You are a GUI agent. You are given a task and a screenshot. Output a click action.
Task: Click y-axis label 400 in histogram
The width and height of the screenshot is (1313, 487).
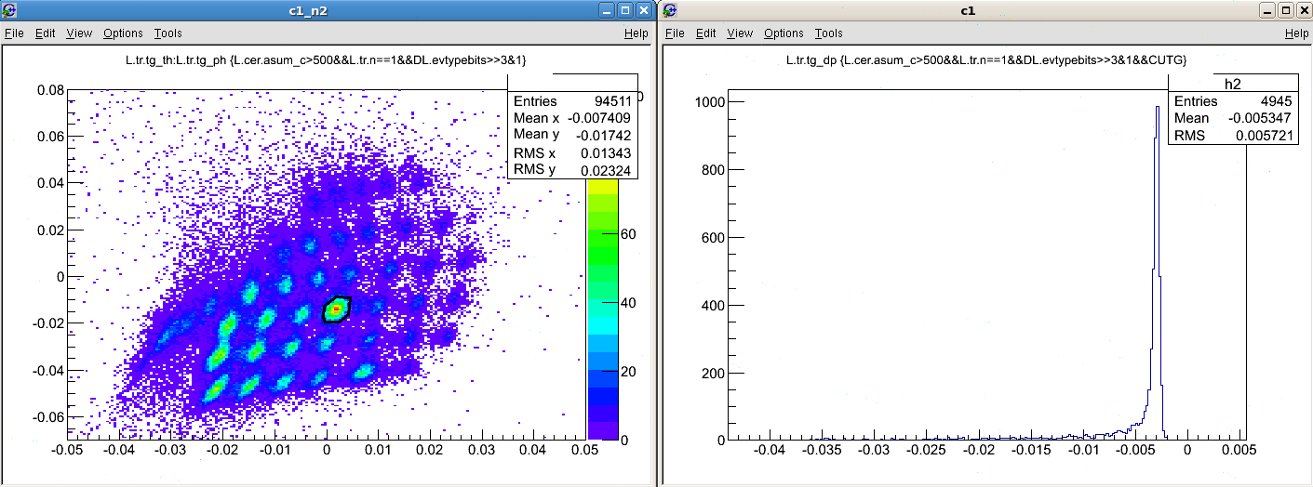(x=714, y=305)
